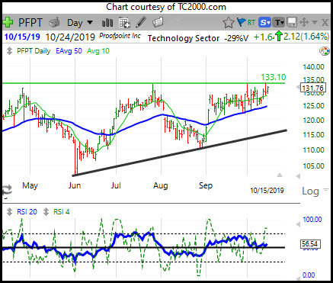Click the 56.54 RSI value tag
The width and height of the screenshot is (333, 283).
310,244
